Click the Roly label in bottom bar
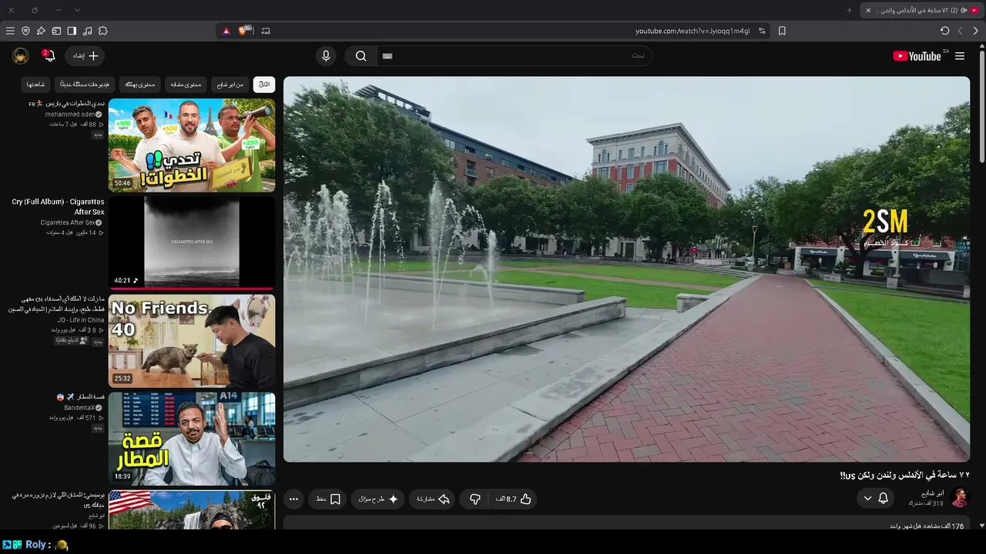This screenshot has height=554, width=986. click(36, 545)
